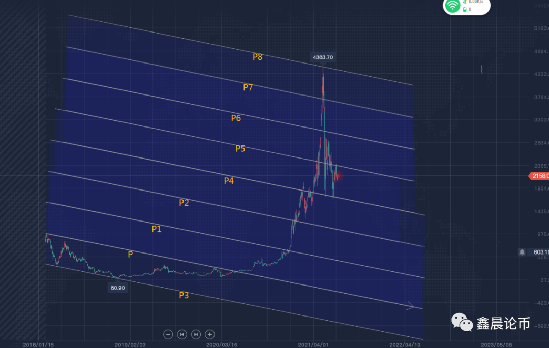This screenshot has height=348, width=549.
Task: Click the green battery icon in the widget
Action: pos(465,10)
